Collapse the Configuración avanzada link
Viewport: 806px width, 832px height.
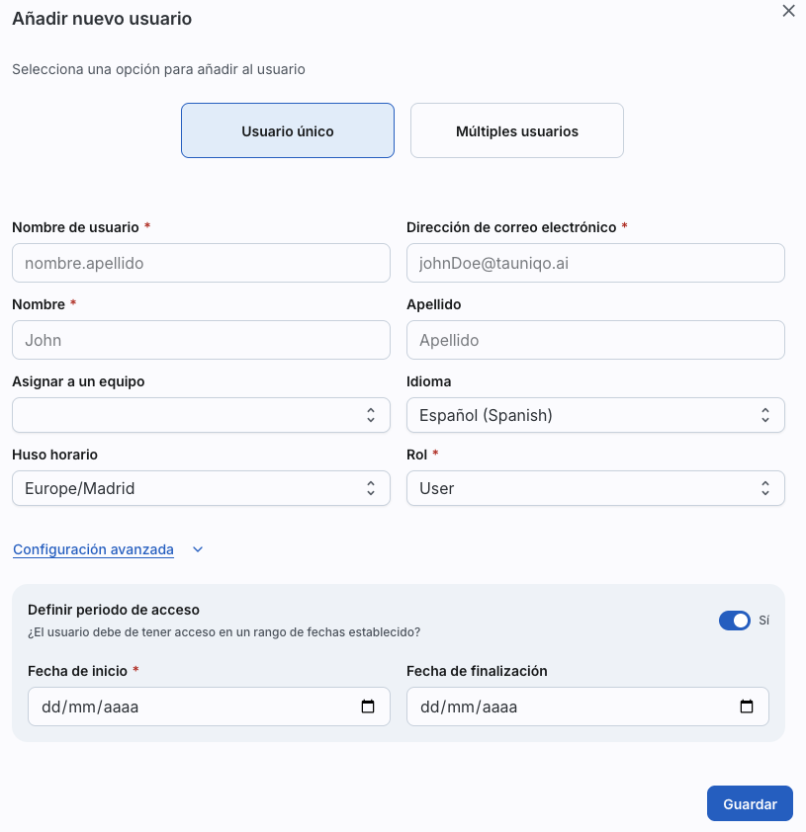pos(93,549)
